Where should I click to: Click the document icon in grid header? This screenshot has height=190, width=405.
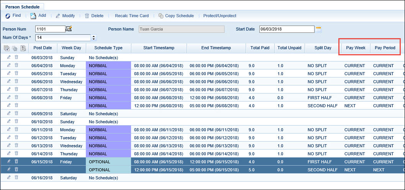pyautogui.click(x=23, y=48)
